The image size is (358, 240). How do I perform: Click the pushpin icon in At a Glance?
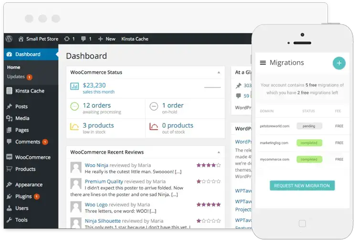[239, 86]
